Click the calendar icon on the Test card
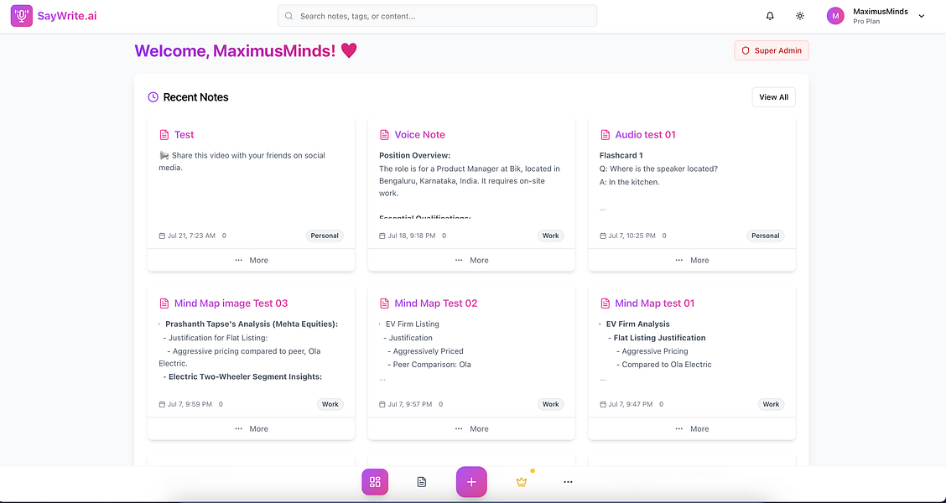 (162, 236)
